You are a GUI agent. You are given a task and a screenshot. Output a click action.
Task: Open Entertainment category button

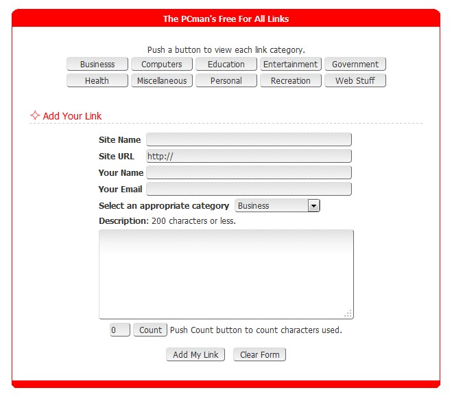[291, 64]
